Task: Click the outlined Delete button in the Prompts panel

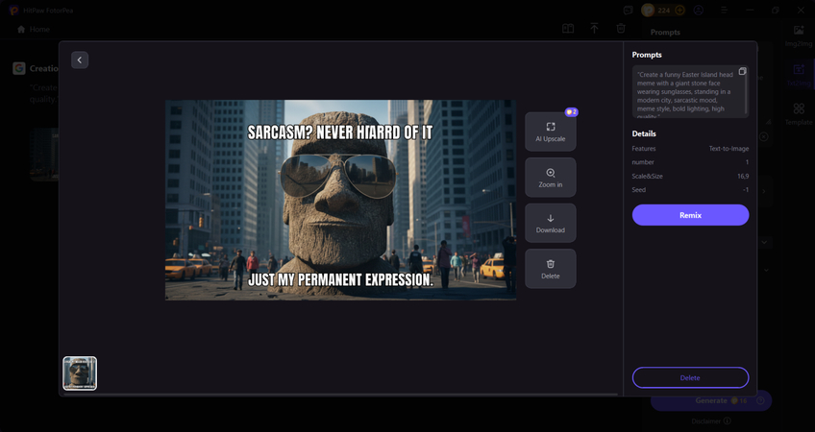Action: pos(690,377)
